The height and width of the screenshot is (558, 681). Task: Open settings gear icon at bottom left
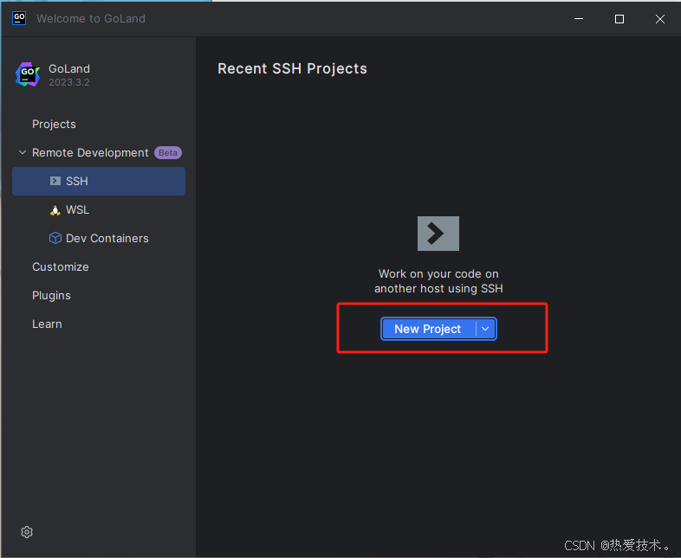pyautogui.click(x=27, y=532)
